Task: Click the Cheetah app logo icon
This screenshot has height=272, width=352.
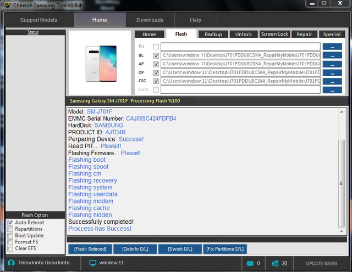Action: click(x=7, y=5)
